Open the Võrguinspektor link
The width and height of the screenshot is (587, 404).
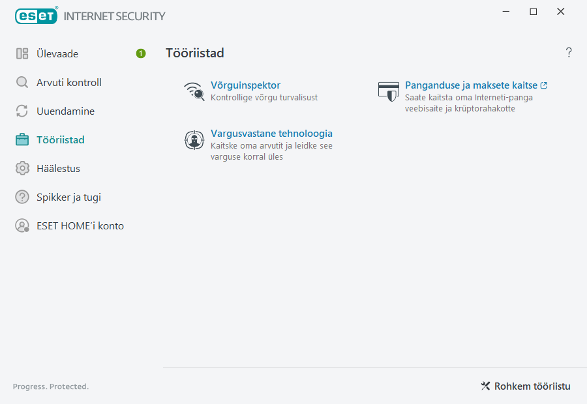(x=245, y=85)
